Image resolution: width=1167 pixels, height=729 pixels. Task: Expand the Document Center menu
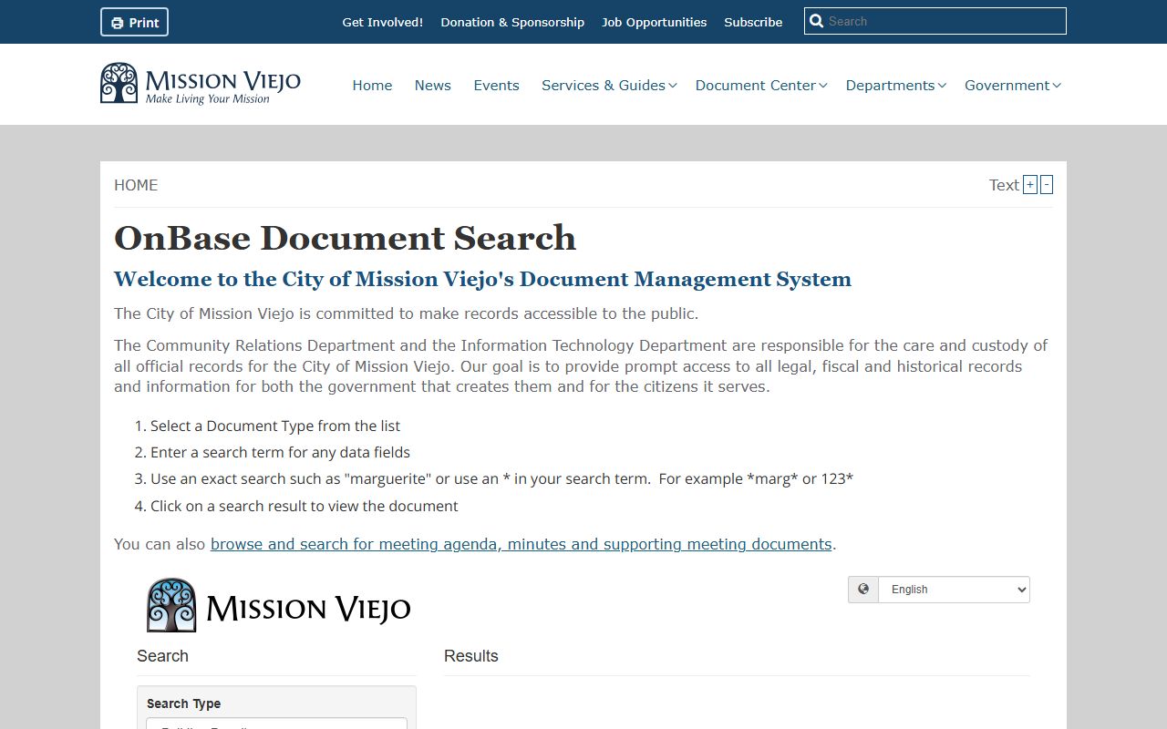click(x=761, y=85)
